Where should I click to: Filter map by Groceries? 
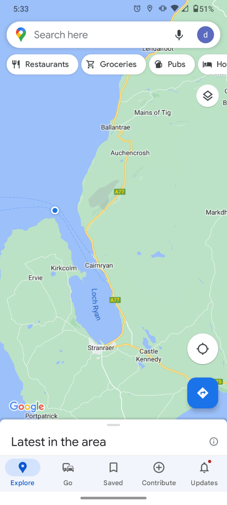[113, 64]
